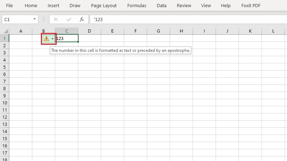
Task: Select row 15 header
Action: coord(4,138)
